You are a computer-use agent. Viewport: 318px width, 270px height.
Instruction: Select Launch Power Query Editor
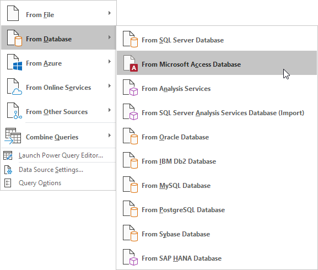[x=58, y=155]
